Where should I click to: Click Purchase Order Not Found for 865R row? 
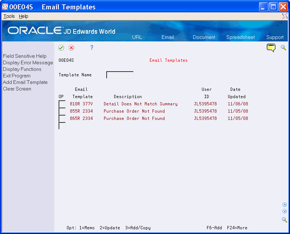[x=134, y=118]
